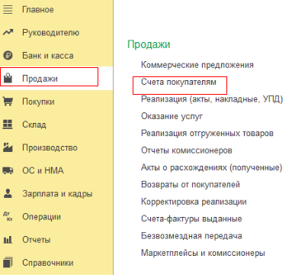Screen dimensions: 292x275
Task: Click the hamburger menu icon beside Главное
Action: pyautogui.click(x=8, y=10)
